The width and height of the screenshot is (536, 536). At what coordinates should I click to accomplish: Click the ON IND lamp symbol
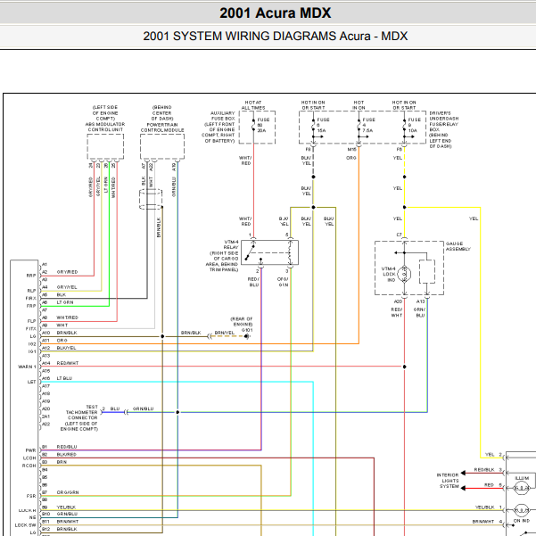522,510
